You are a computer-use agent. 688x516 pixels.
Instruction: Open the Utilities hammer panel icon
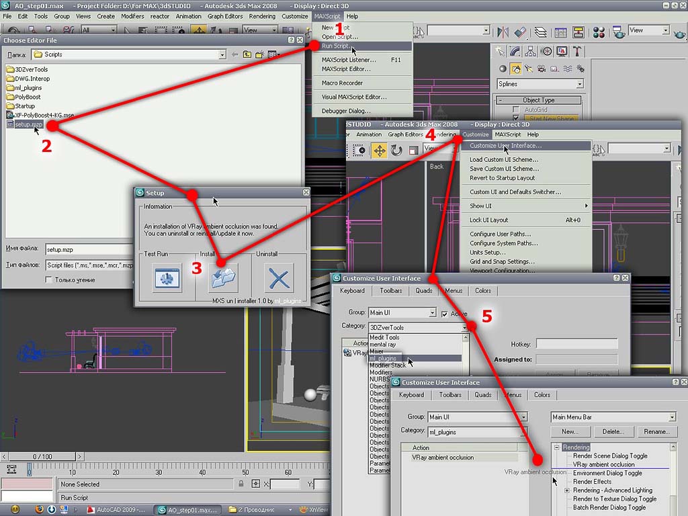pos(577,52)
